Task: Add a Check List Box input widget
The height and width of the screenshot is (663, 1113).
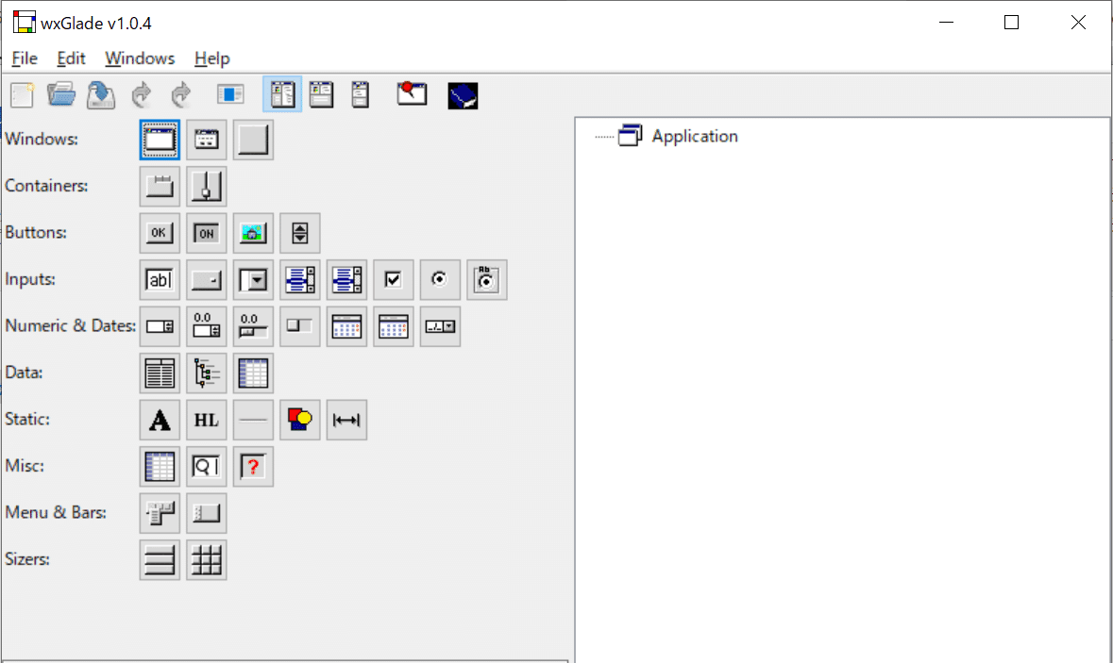Action: point(347,280)
